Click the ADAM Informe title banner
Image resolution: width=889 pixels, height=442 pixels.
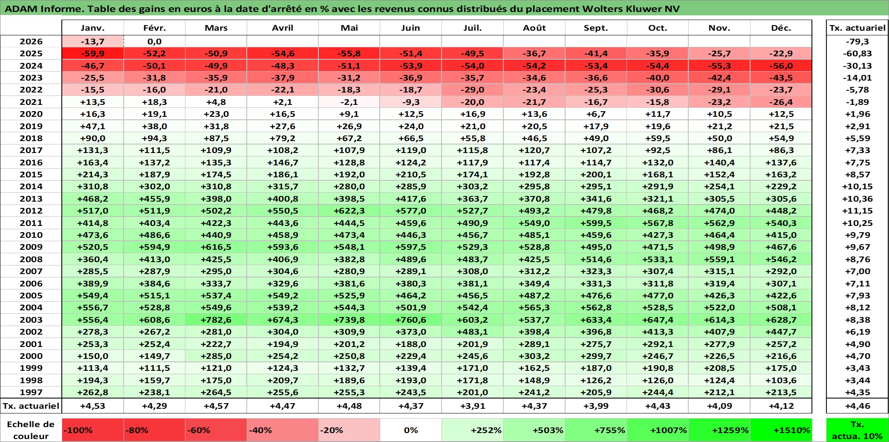click(x=444, y=9)
